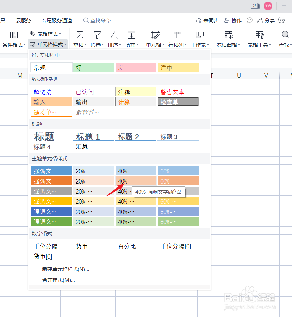The image size is (292, 317).
Task: Expand the 求和 dropdown
Action: point(86,45)
